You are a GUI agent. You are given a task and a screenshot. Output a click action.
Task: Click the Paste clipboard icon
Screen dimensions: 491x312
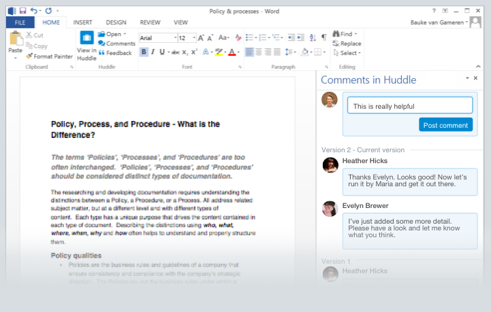click(x=16, y=39)
